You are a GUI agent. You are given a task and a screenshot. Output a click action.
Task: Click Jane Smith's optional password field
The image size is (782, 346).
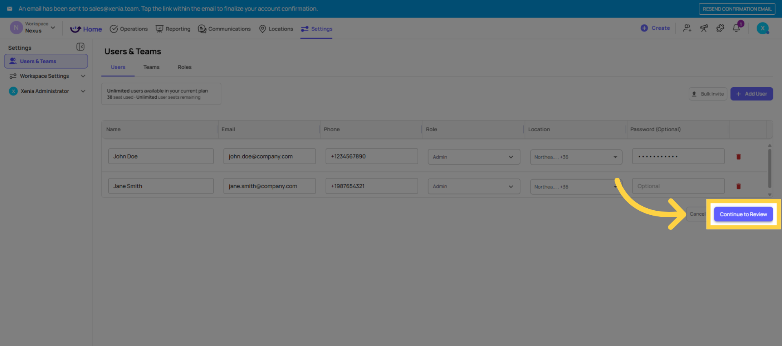[x=678, y=186]
